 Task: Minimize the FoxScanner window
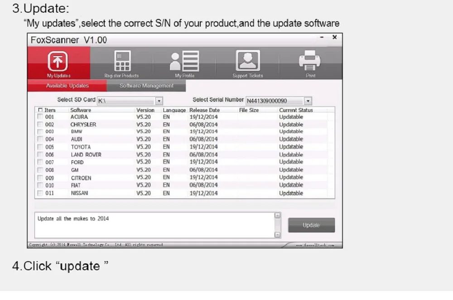click(322, 37)
